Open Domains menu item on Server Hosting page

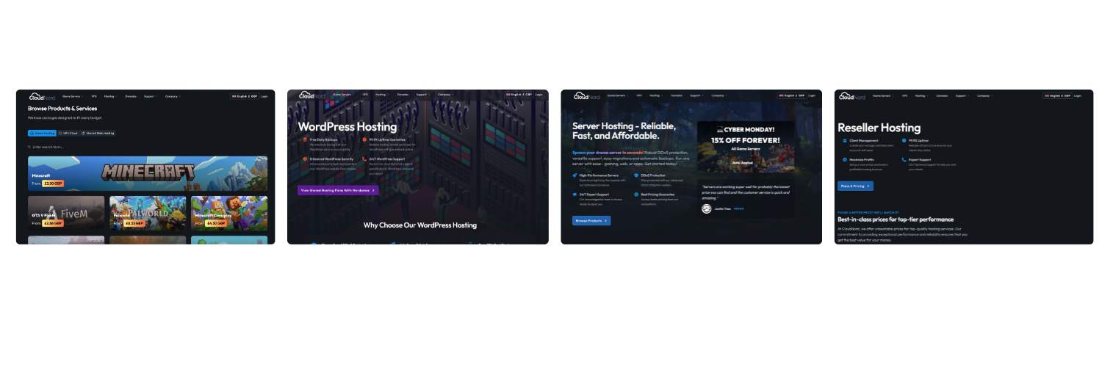click(x=677, y=95)
